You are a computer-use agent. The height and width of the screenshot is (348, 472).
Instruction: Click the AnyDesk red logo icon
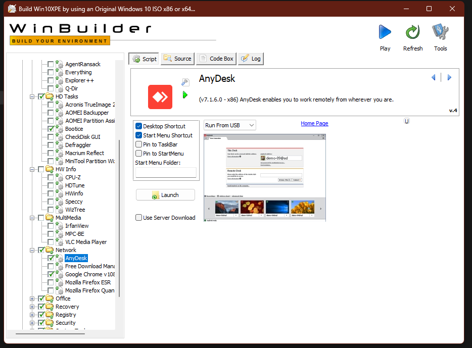point(160,97)
